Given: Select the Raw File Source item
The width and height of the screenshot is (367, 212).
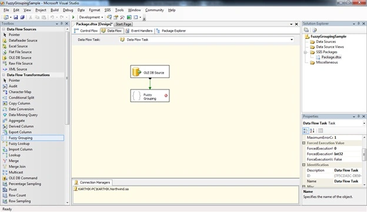Looking at the screenshot, I should click(x=21, y=64).
